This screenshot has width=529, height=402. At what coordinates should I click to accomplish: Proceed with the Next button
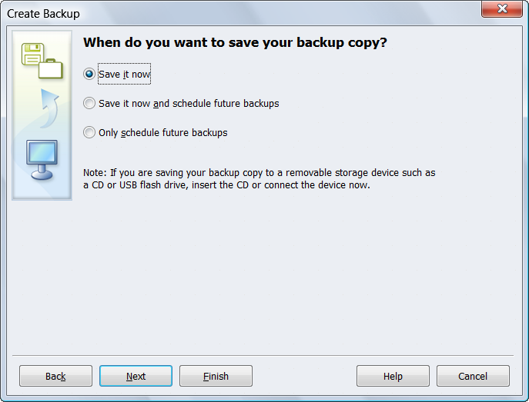[136, 376]
